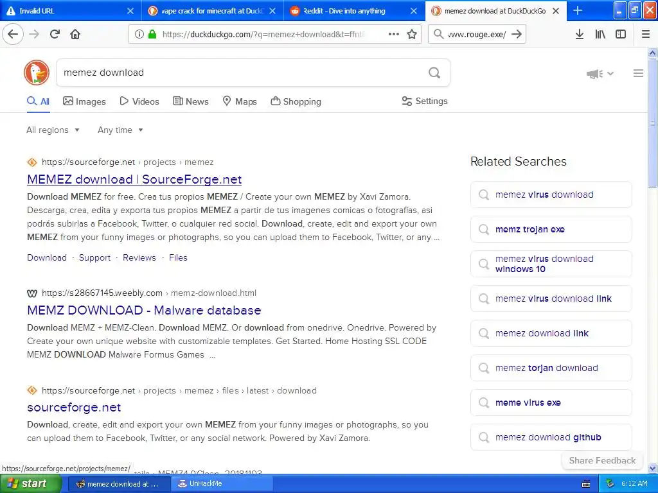Search related: memez download github

click(x=551, y=437)
